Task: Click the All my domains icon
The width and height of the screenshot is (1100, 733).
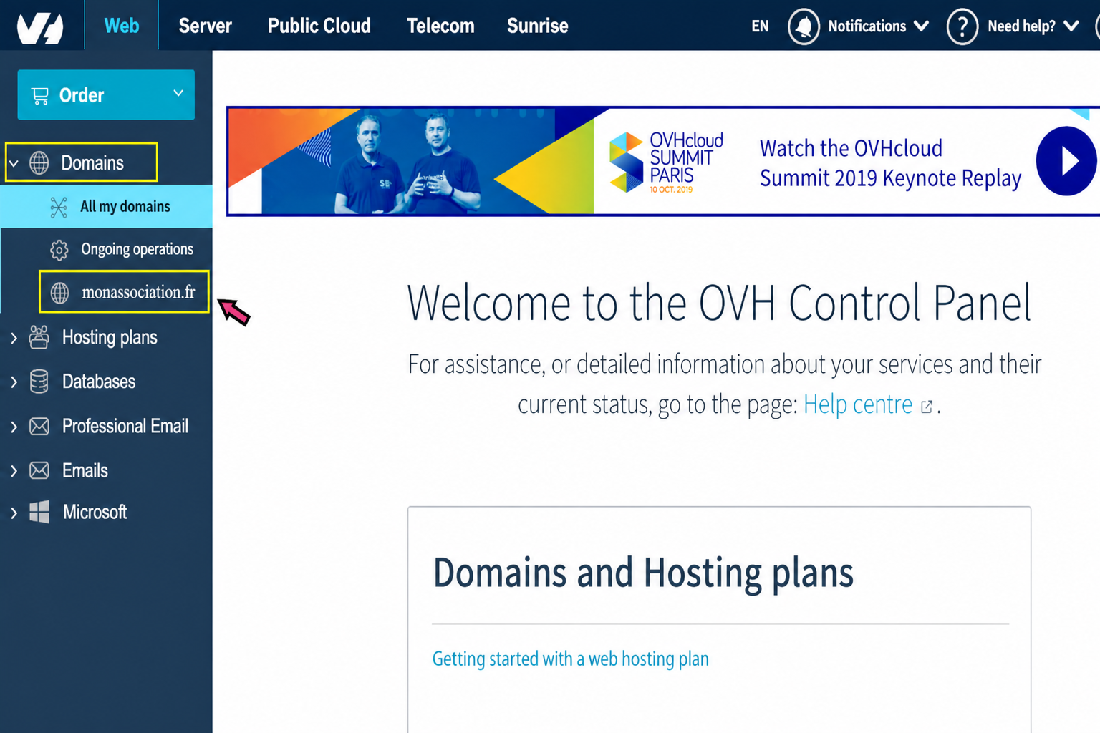Action: pyautogui.click(x=59, y=207)
